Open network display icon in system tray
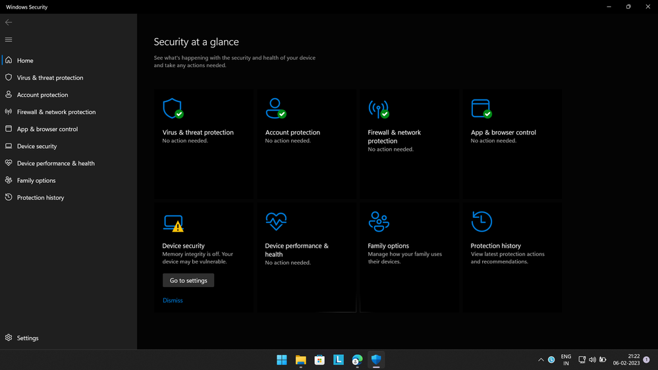The image size is (658, 370). [x=582, y=359]
